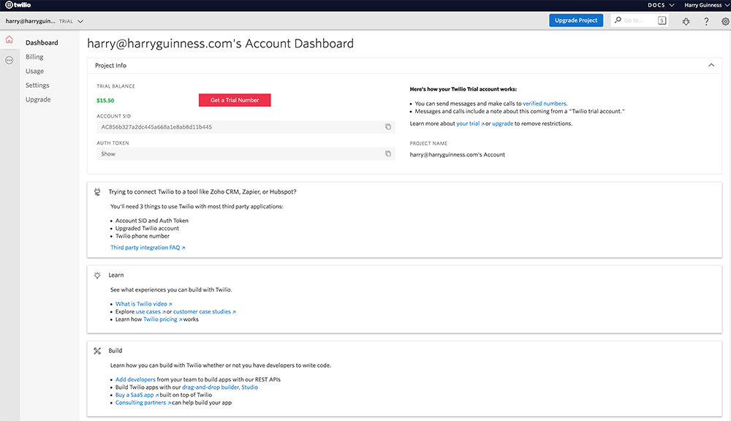Select Settings in the sidebar
This screenshot has width=731, height=421.
pos(37,86)
